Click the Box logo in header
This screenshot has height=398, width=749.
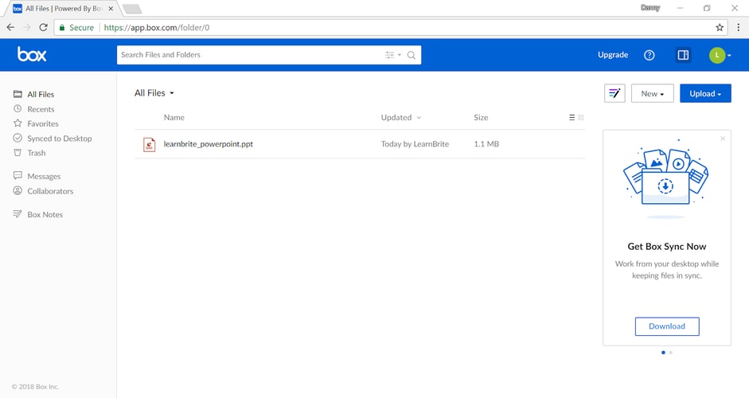pyautogui.click(x=32, y=55)
